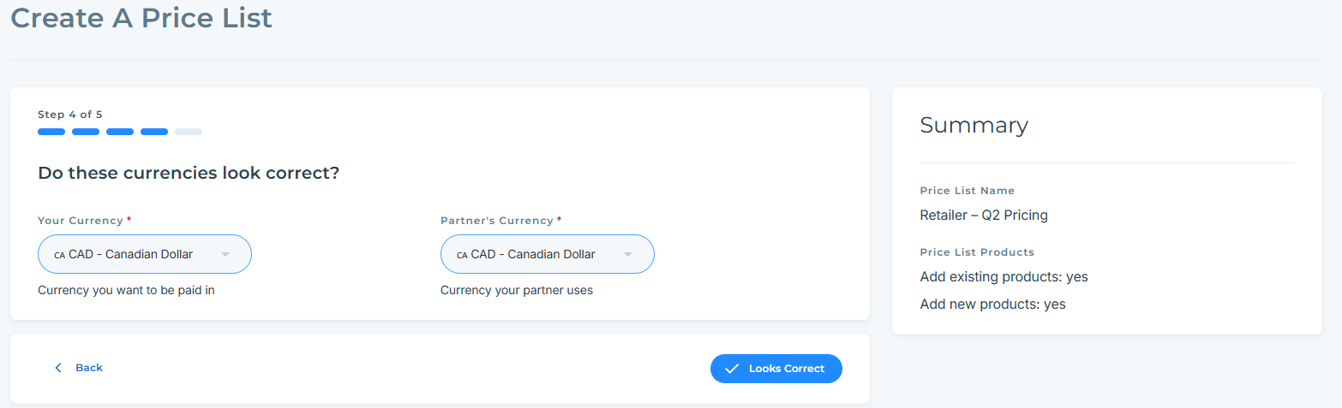Viewport: 1342px width, 408px height.
Task: Click the CA flag icon in Partner's Currency
Action: [462, 255]
